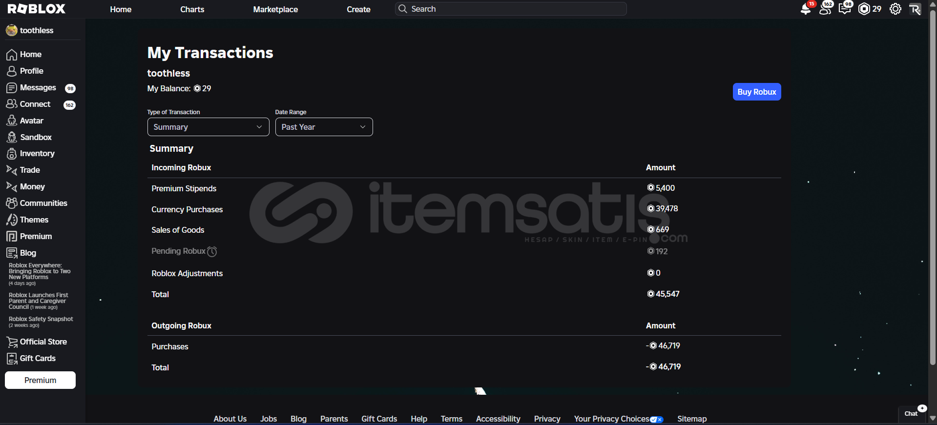Click the search magnifier icon
This screenshot has height=425, width=937.
pyautogui.click(x=403, y=9)
